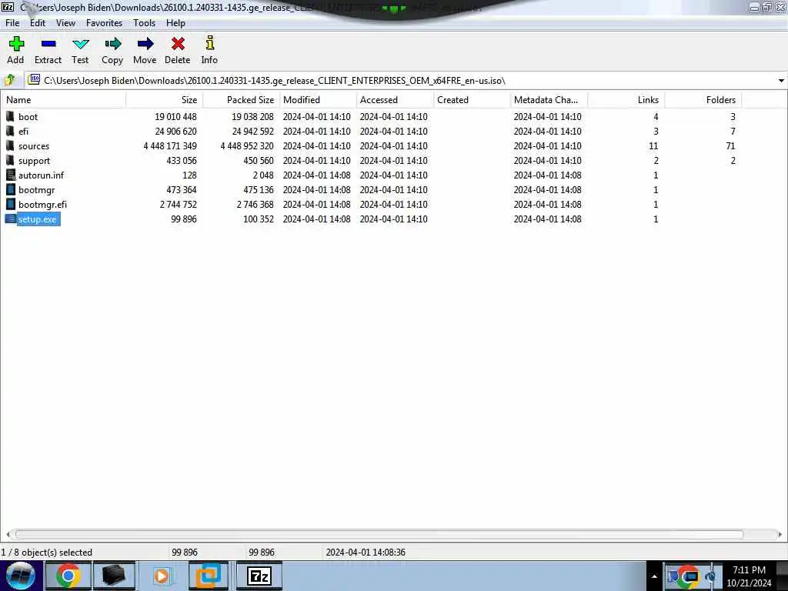Sort by Name column header
The width and height of the screenshot is (788, 591).
64,100
